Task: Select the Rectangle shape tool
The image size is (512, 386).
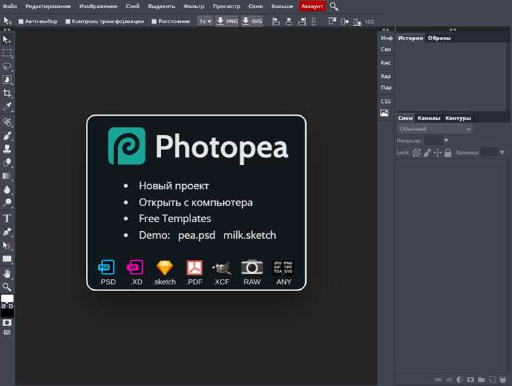Action: [x=7, y=259]
